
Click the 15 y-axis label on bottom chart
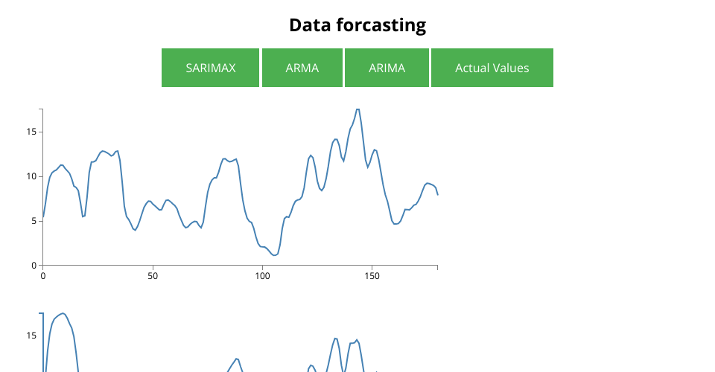pyautogui.click(x=32, y=336)
